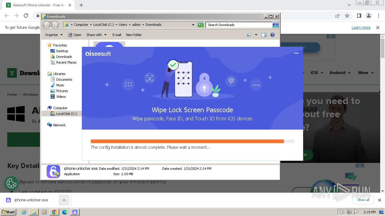Click iphone-unlocker.exe in download shelf
Image resolution: width=385 pixels, height=216 pixels.
tap(31, 200)
